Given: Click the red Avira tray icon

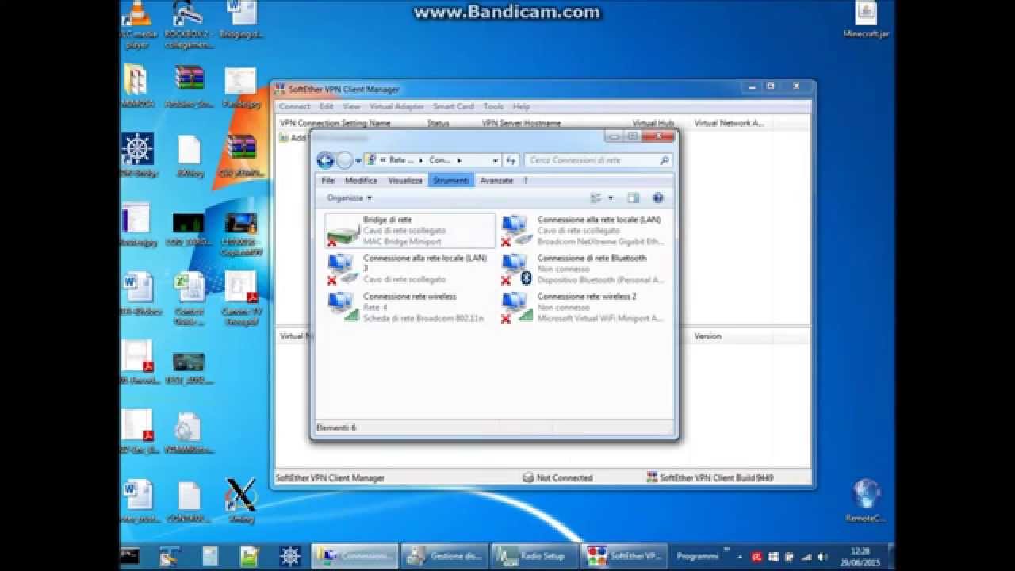Looking at the screenshot, I should click(757, 557).
